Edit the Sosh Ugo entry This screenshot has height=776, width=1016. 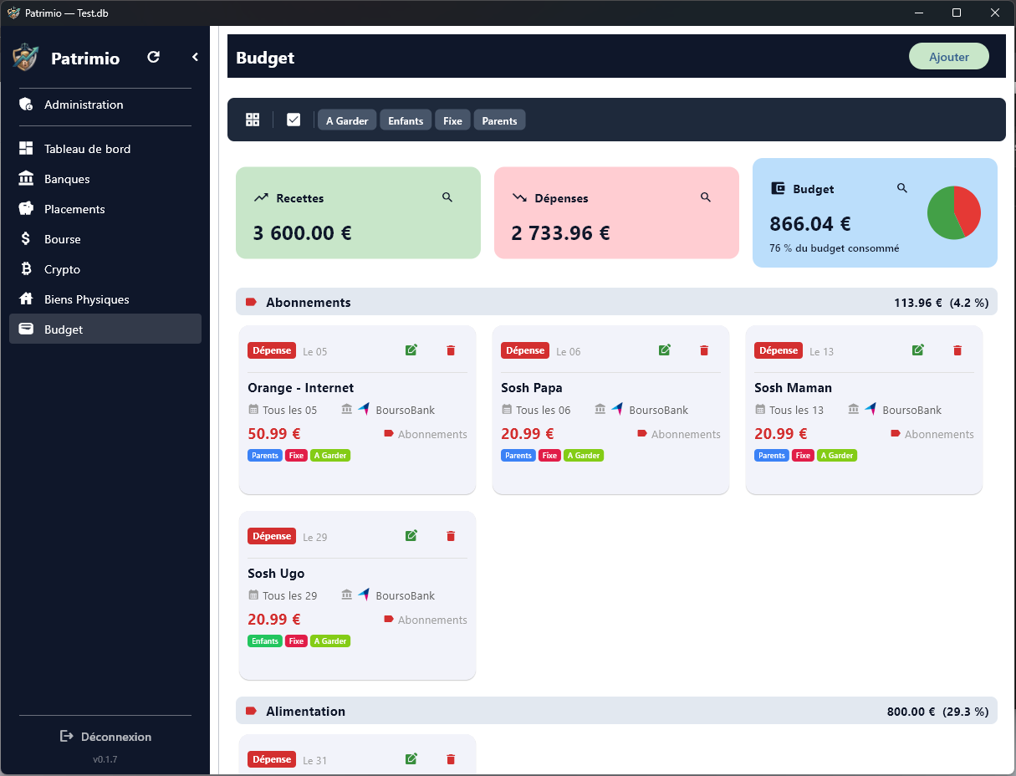[x=411, y=535]
